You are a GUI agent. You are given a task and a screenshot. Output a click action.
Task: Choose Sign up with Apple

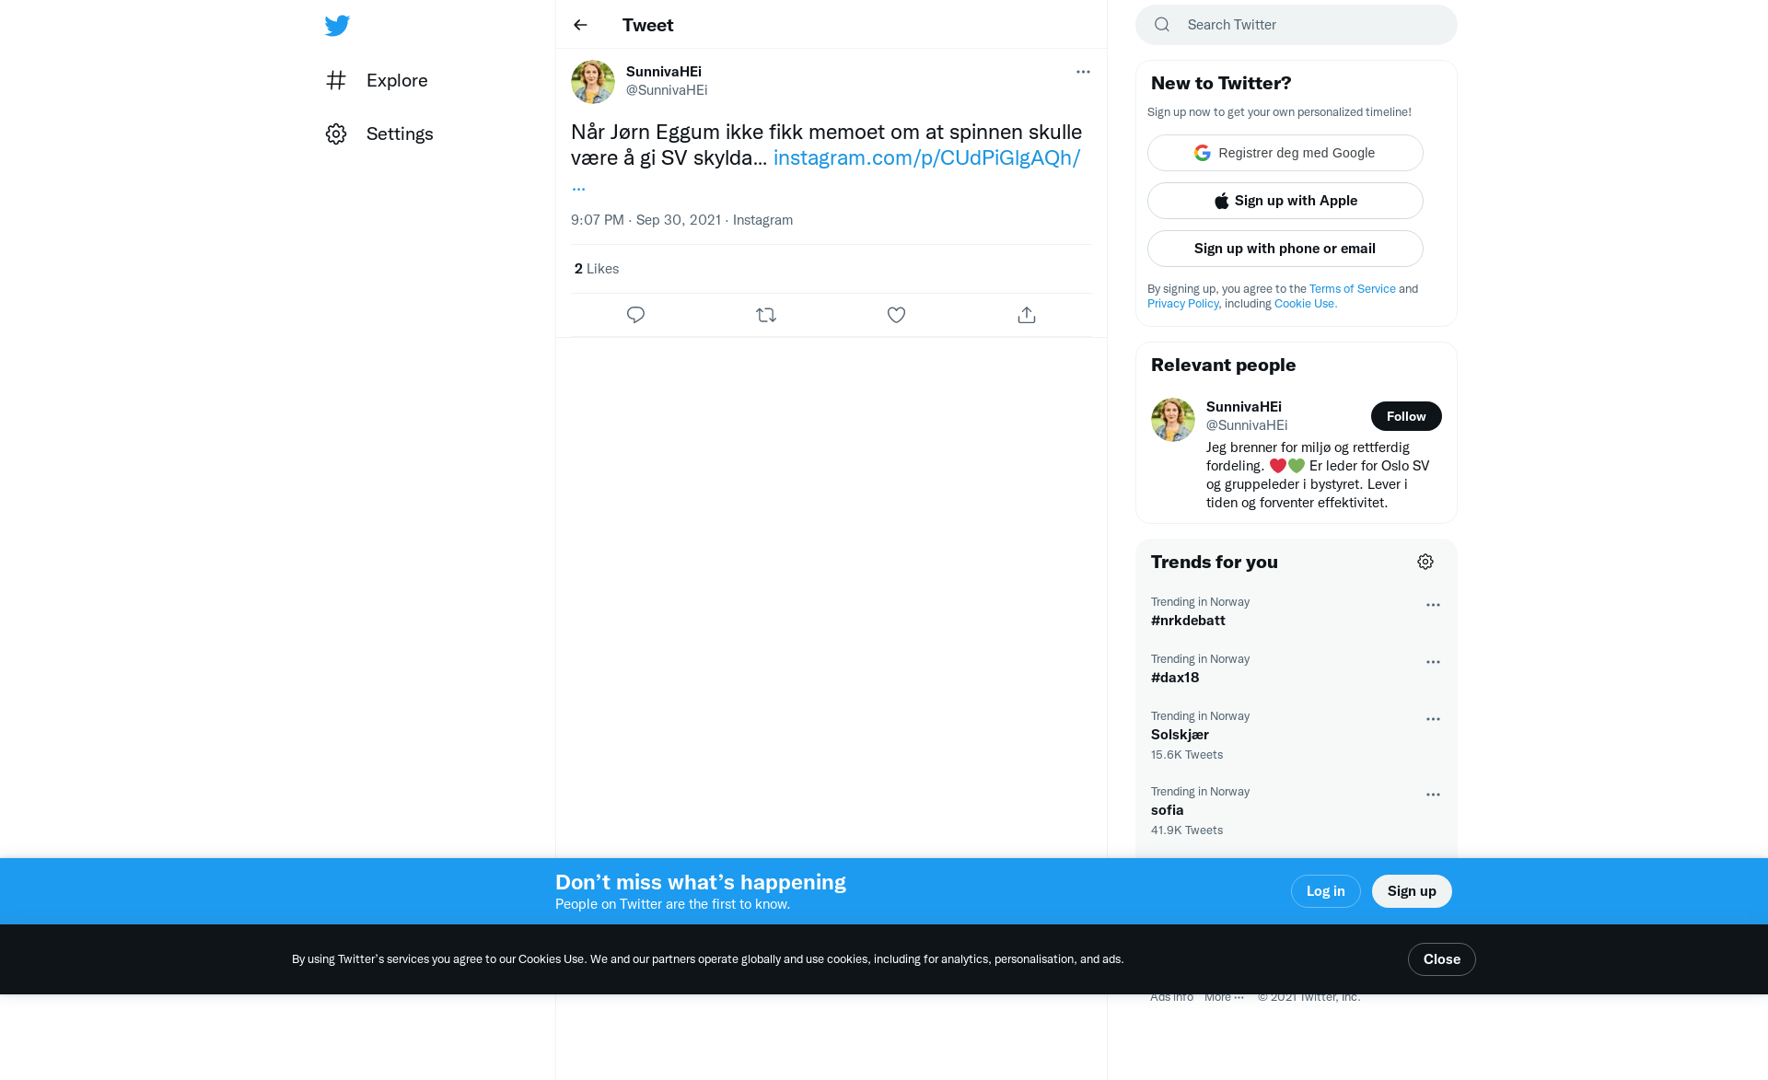(x=1285, y=201)
